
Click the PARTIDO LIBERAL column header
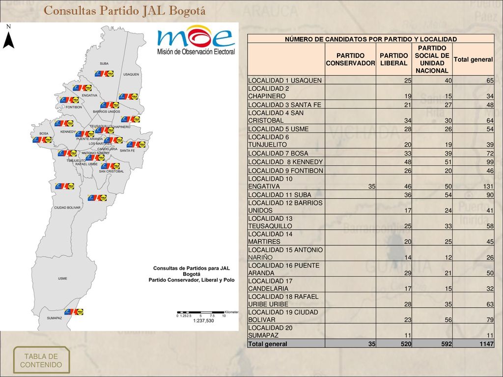click(x=394, y=59)
